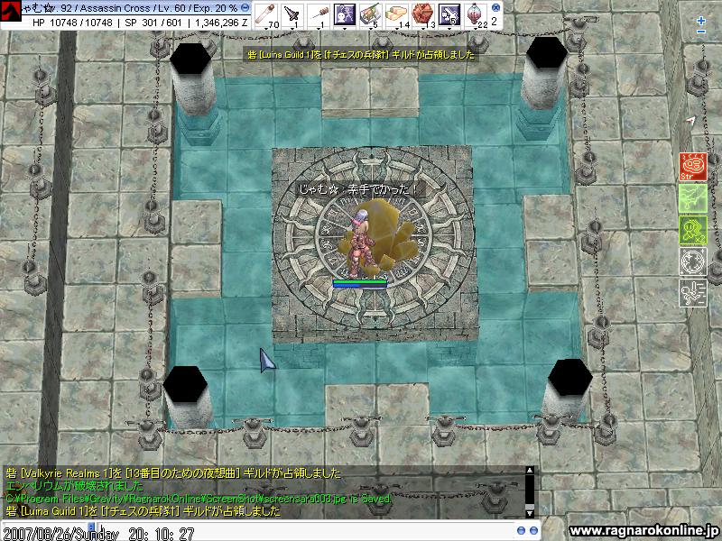Click the red Str food buff icon
This screenshot has width=722, height=541.
tap(693, 167)
